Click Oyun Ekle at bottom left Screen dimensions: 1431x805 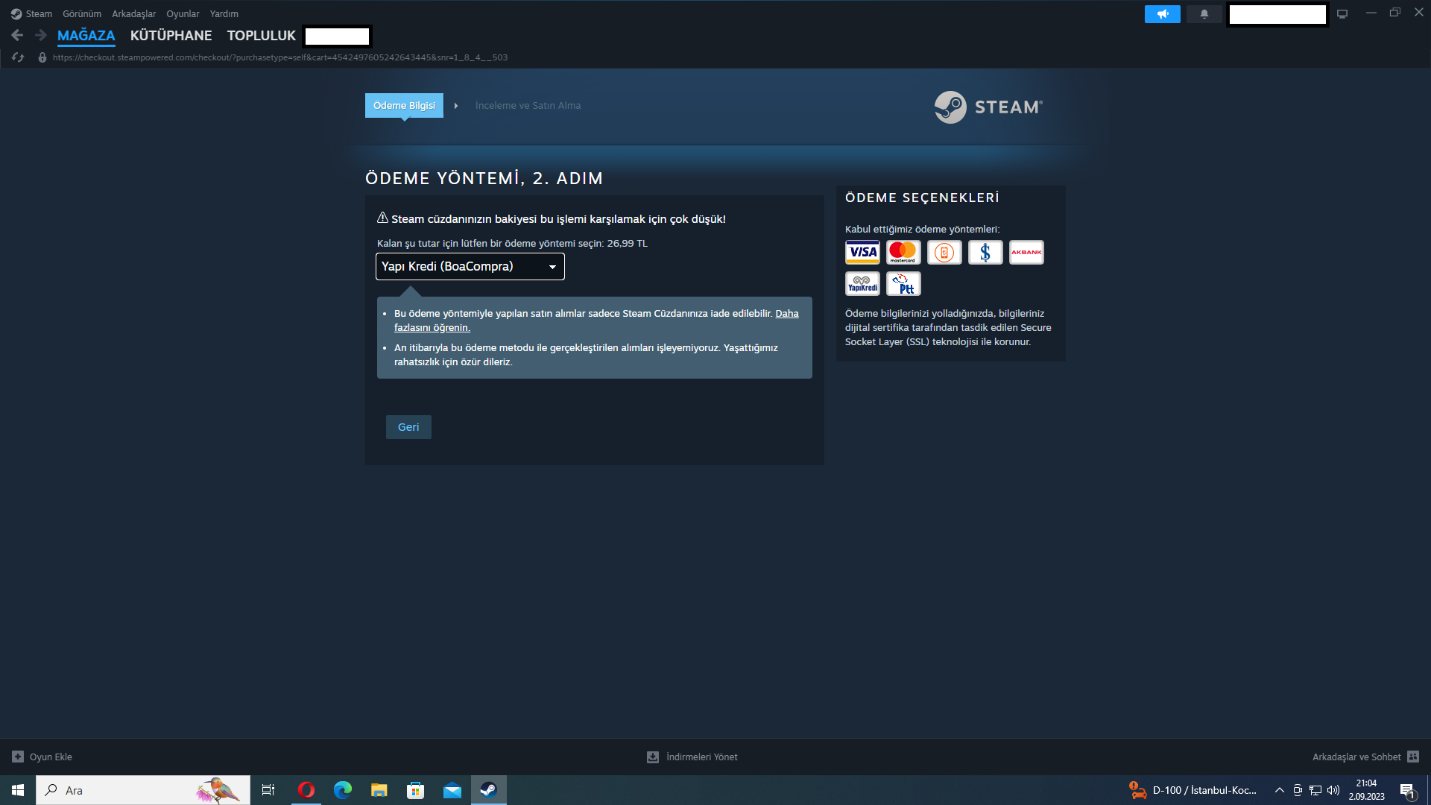click(x=42, y=757)
